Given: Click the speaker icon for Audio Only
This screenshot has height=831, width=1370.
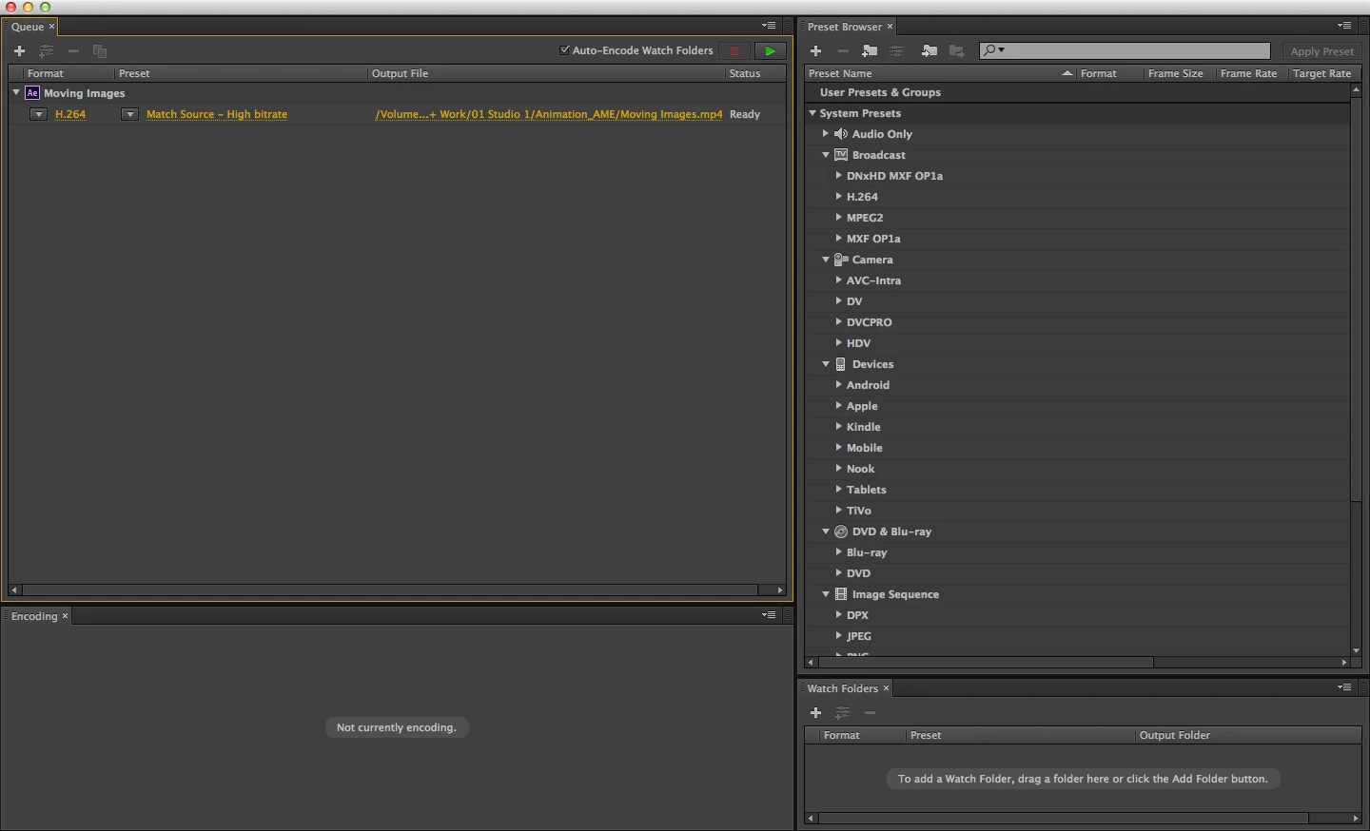Looking at the screenshot, I should pos(841,134).
